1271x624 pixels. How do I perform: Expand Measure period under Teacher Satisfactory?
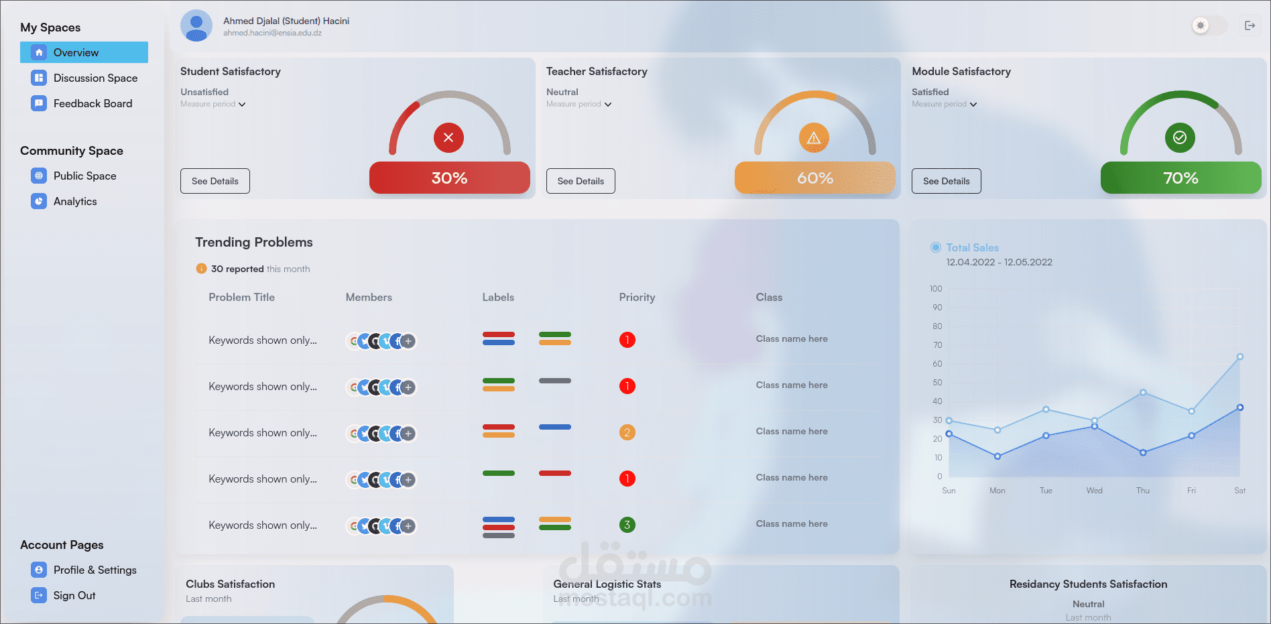coord(579,104)
